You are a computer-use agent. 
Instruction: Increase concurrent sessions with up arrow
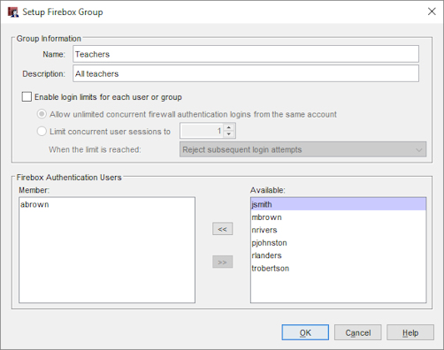[x=229, y=127]
